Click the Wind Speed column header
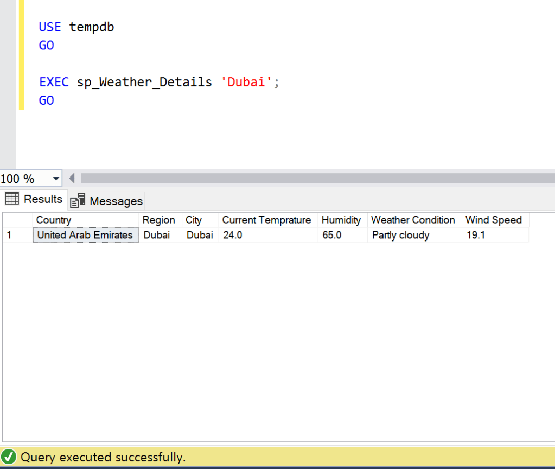Screen dimensions: 555x469 493,220
